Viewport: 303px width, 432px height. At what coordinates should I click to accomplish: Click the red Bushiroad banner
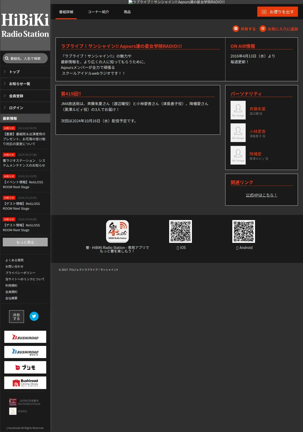coord(25,337)
